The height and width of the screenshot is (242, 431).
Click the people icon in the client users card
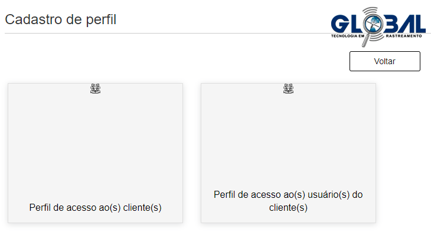[288, 88]
